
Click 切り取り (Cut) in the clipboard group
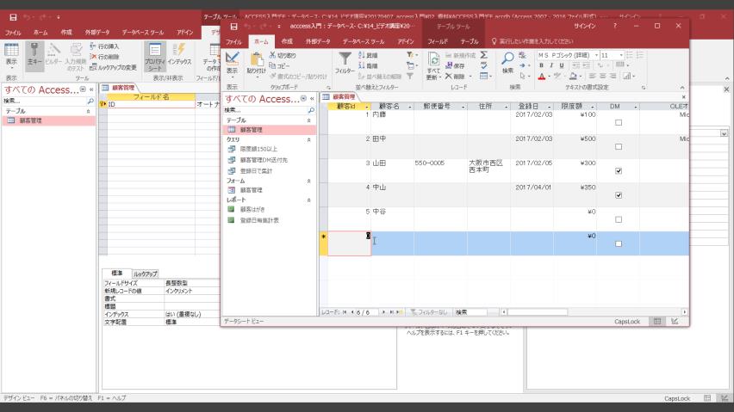(282, 55)
